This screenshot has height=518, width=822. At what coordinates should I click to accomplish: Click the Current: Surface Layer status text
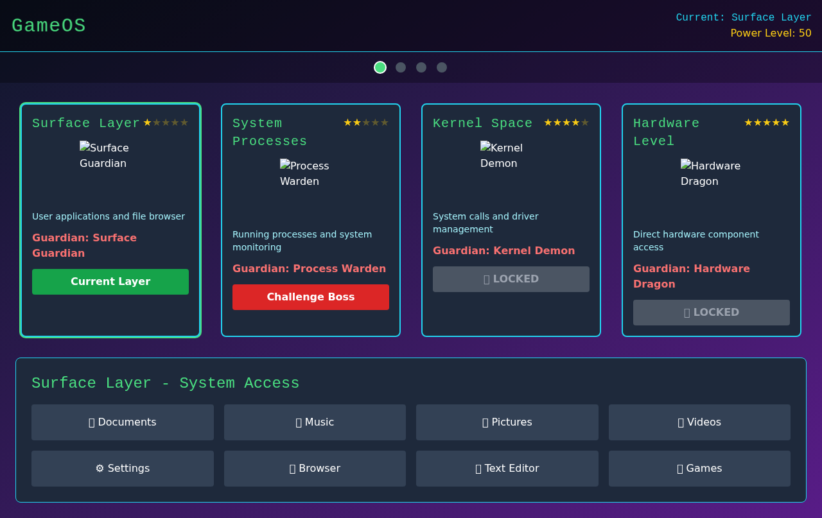[744, 17]
